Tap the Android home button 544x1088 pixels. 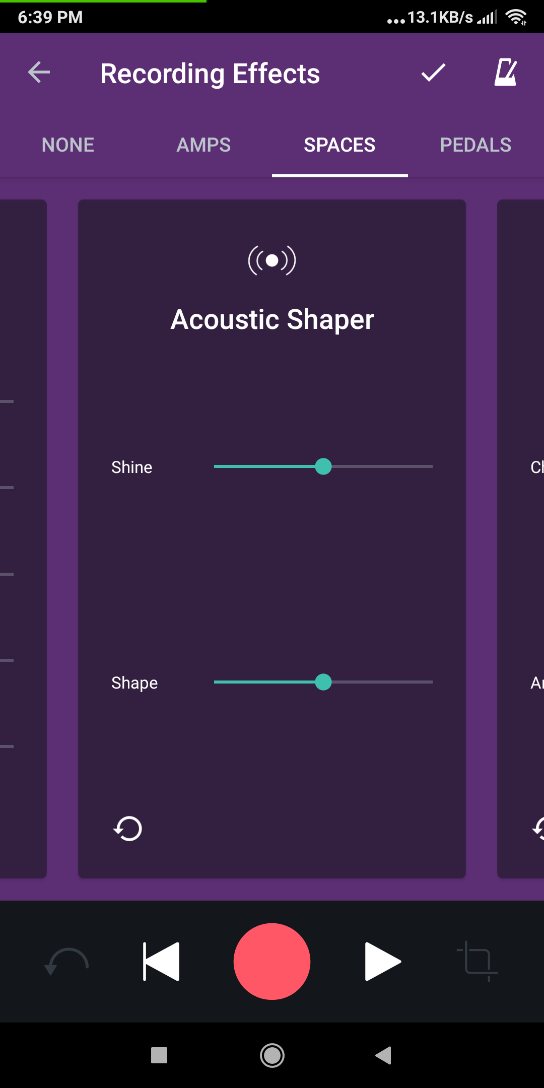tap(272, 1055)
